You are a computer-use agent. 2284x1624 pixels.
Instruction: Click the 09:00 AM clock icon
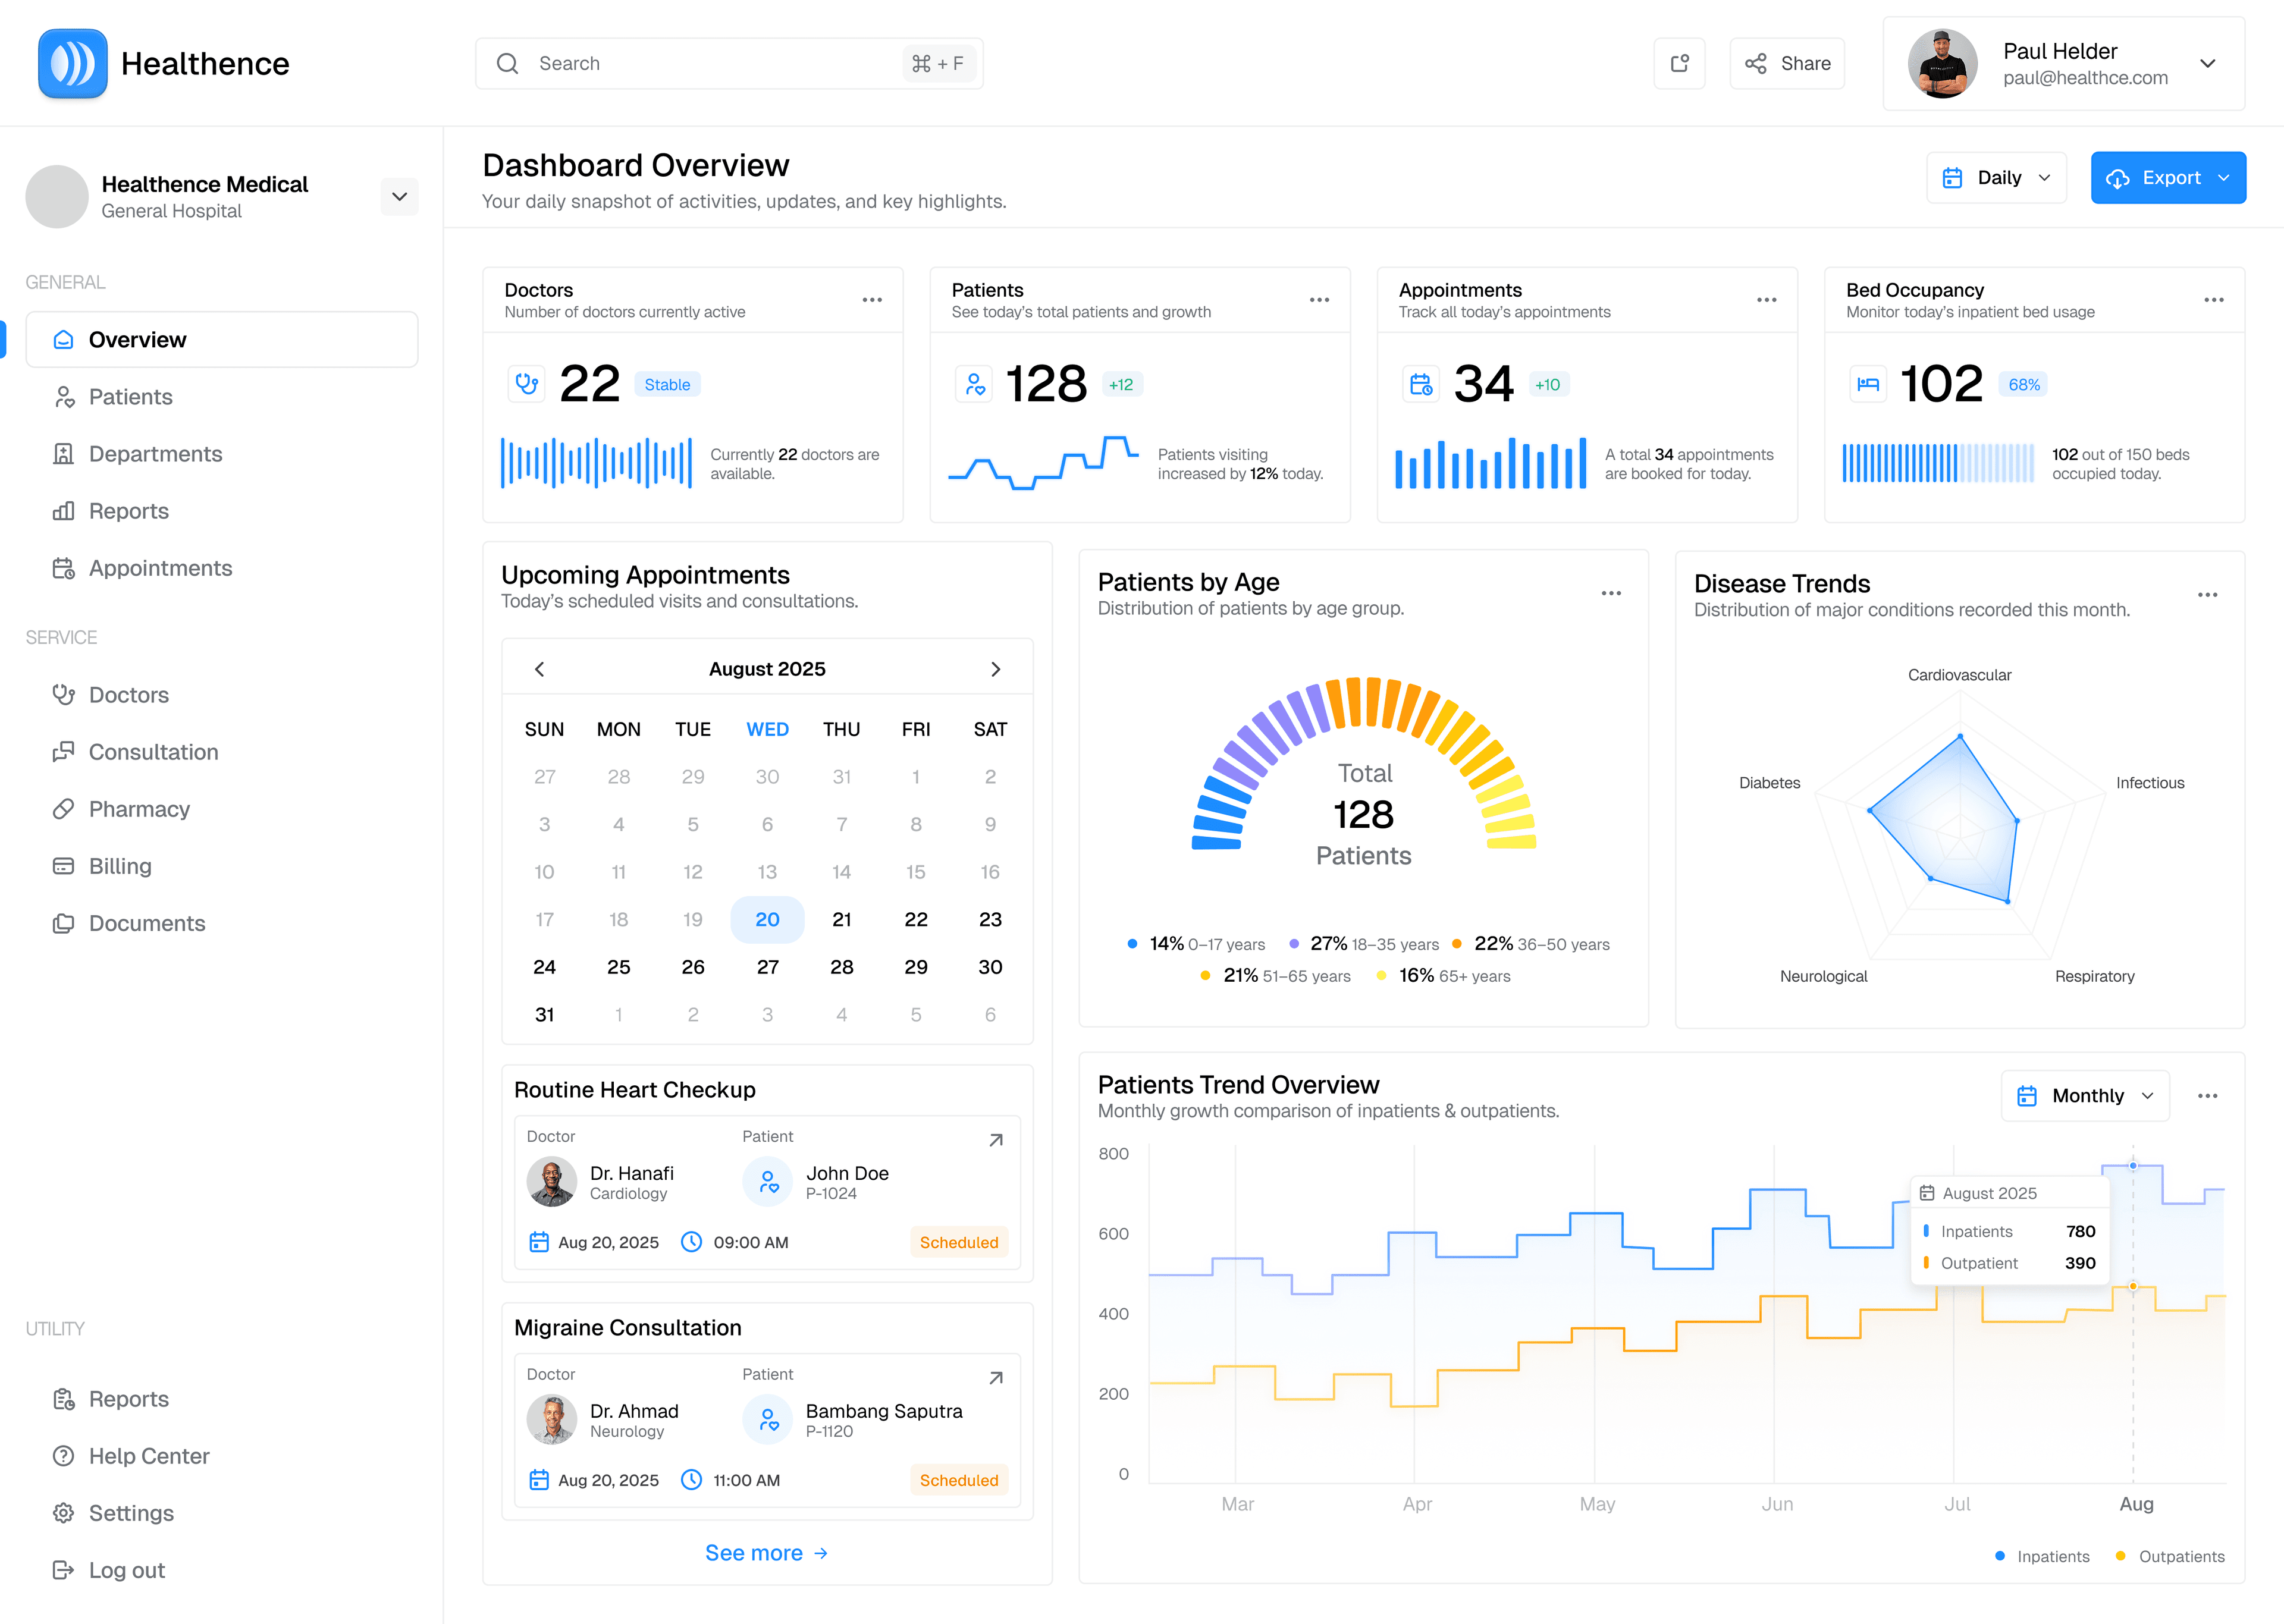691,1242
